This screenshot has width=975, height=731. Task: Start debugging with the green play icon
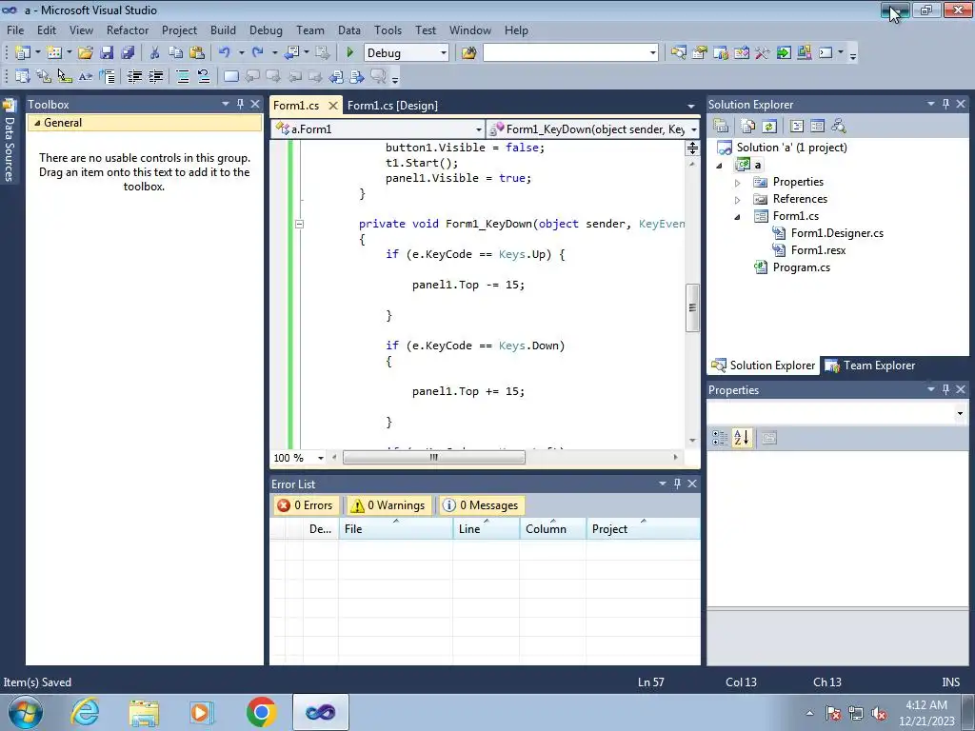[349, 53]
